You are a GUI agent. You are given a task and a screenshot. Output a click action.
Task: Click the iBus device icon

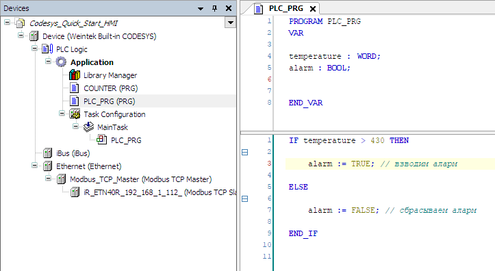[x=47, y=153]
